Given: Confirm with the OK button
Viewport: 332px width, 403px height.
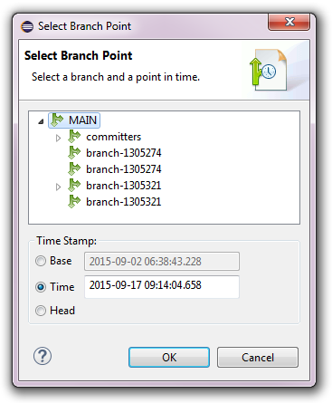Looking at the screenshot, I should pos(169,357).
